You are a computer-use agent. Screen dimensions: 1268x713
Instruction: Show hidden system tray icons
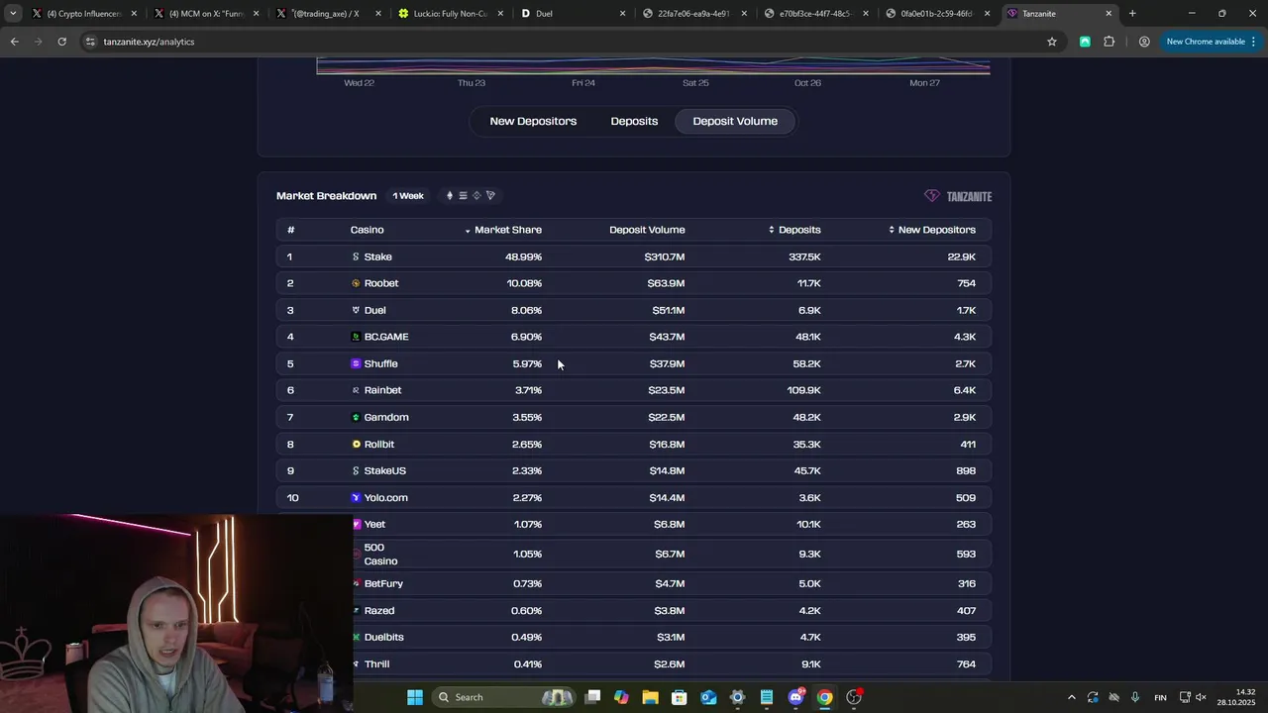(x=1071, y=697)
